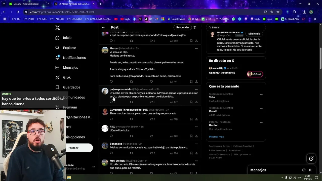Viewport: 322px width, 181px height.
Task: Repost RTX's reply
Action: pos(131,136)
